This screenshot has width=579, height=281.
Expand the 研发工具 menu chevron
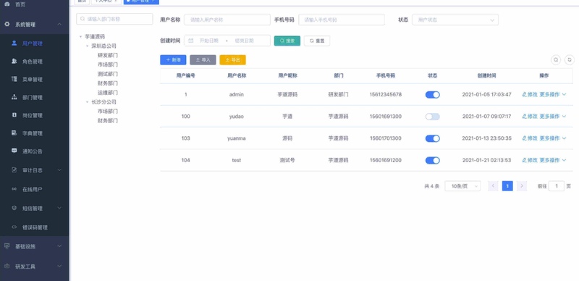click(x=59, y=267)
